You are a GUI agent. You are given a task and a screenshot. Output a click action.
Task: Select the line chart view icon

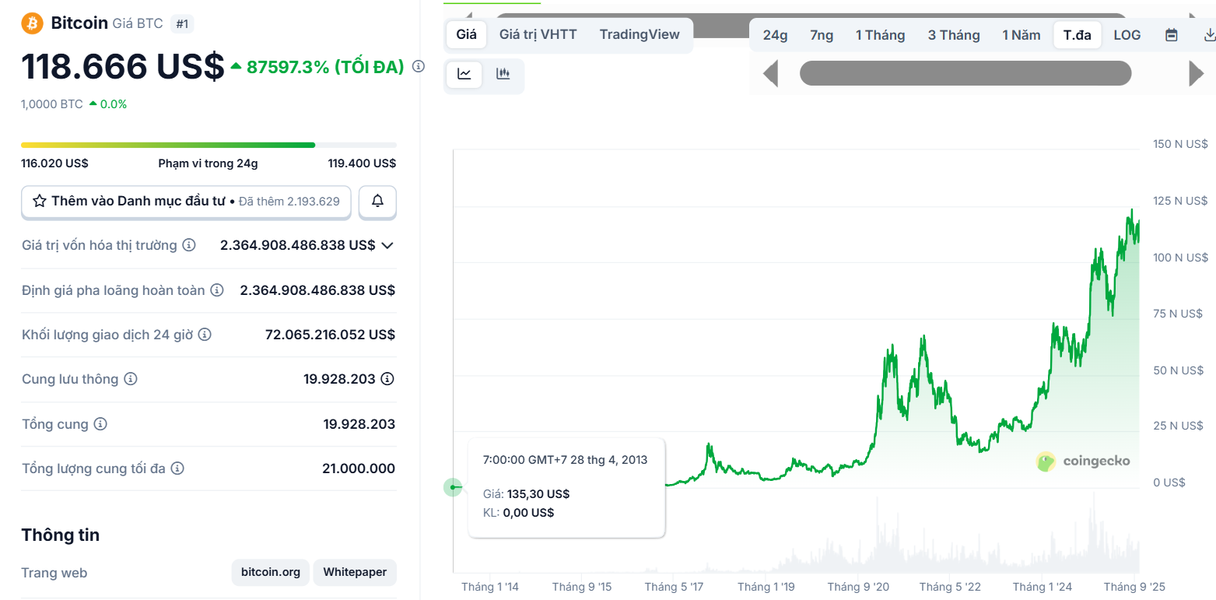[x=464, y=75]
